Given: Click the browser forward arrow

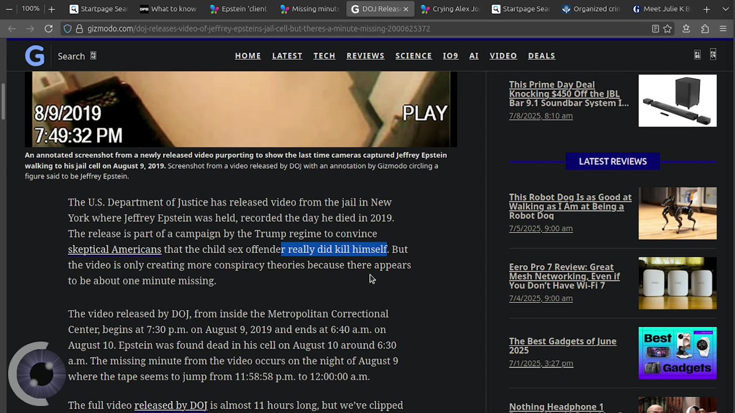Looking at the screenshot, I should (x=30, y=29).
